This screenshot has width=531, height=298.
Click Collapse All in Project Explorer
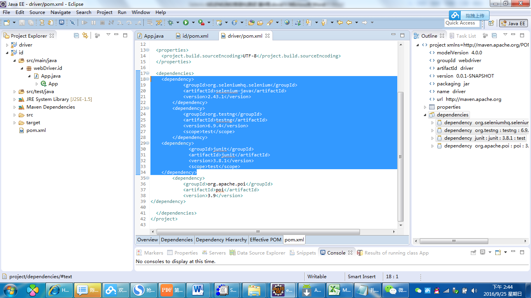(x=77, y=35)
